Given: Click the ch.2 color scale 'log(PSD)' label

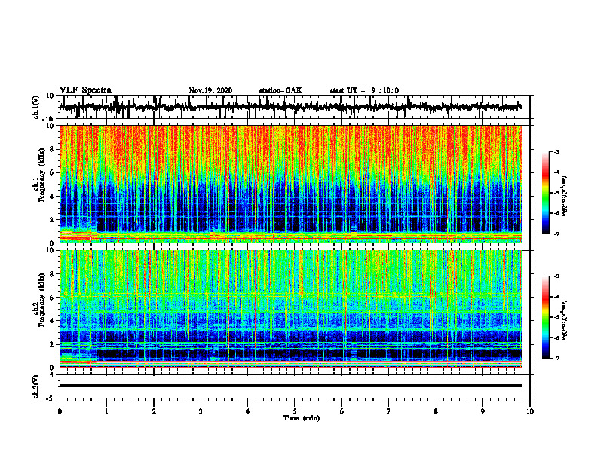Looking at the screenshot, I should [565, 320].
